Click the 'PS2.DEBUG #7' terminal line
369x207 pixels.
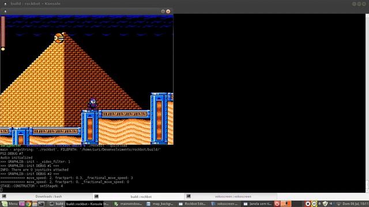[12, 154]
